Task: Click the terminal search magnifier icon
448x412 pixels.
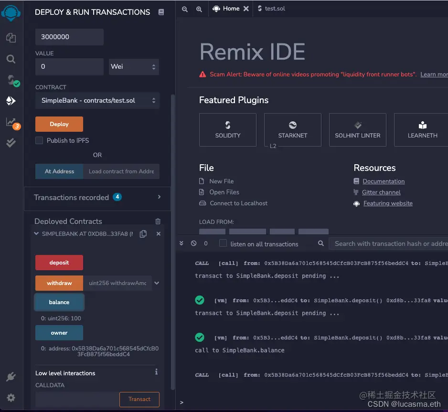Action: [321, 243]
